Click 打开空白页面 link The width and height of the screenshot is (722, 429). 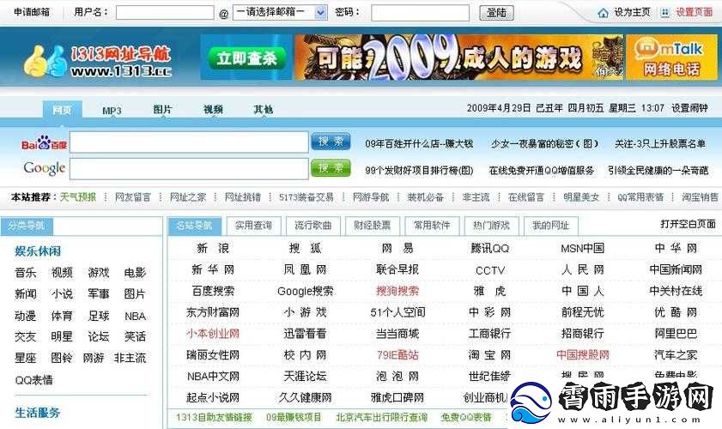click(688, 224)
